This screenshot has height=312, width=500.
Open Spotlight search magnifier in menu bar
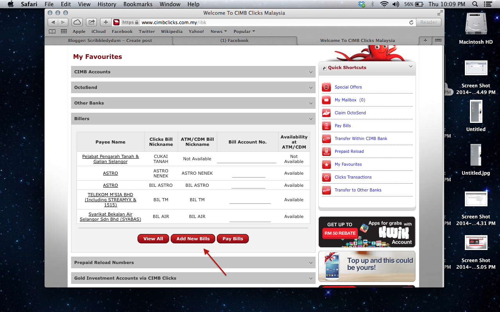475,4
